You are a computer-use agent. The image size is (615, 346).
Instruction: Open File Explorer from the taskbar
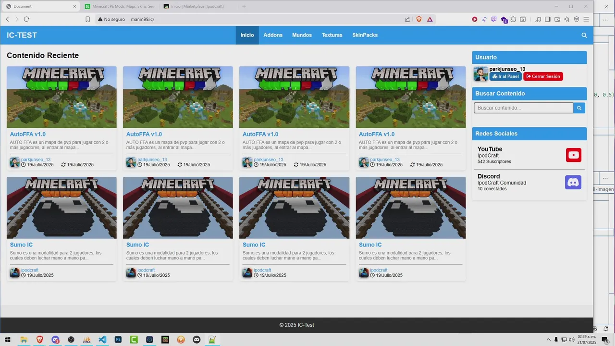coord(23,339)
